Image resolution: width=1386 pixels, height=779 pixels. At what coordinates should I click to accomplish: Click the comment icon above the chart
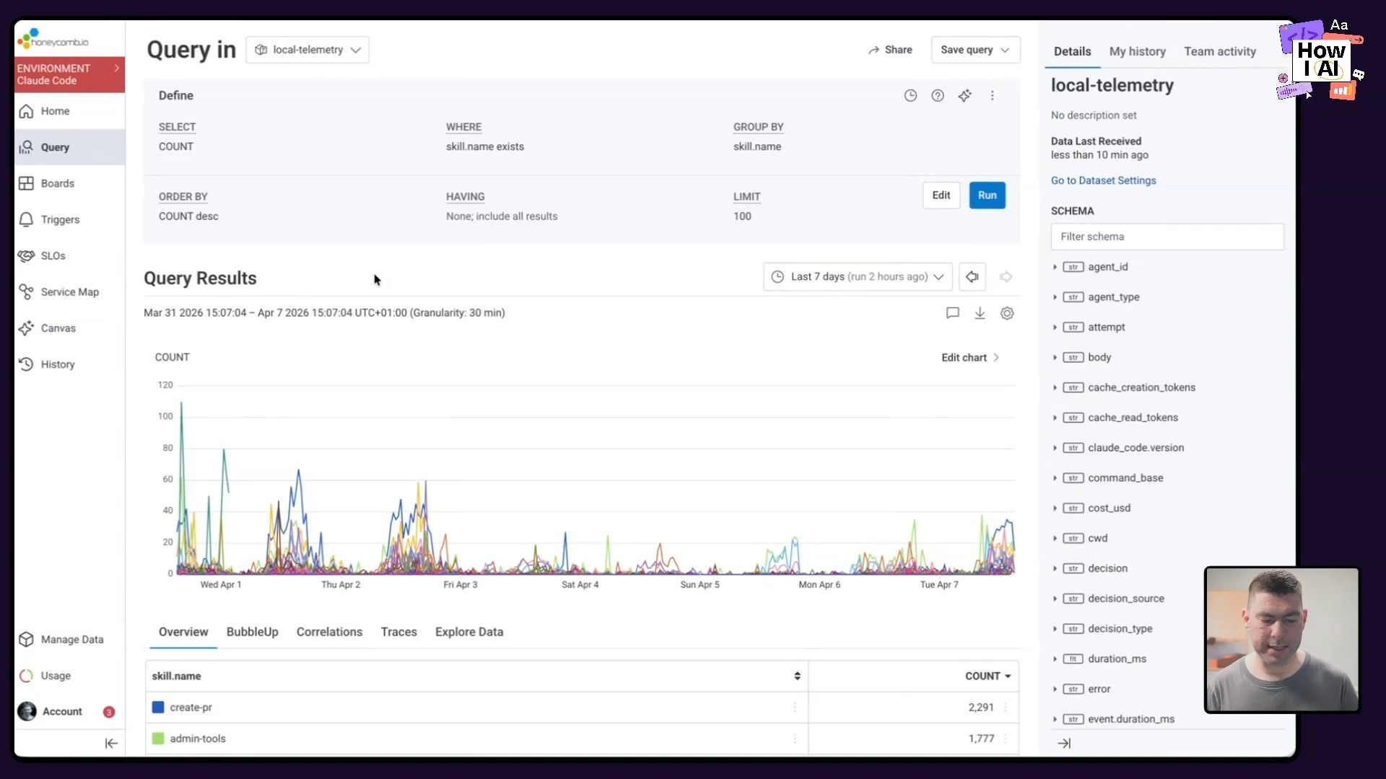point(952,313)
